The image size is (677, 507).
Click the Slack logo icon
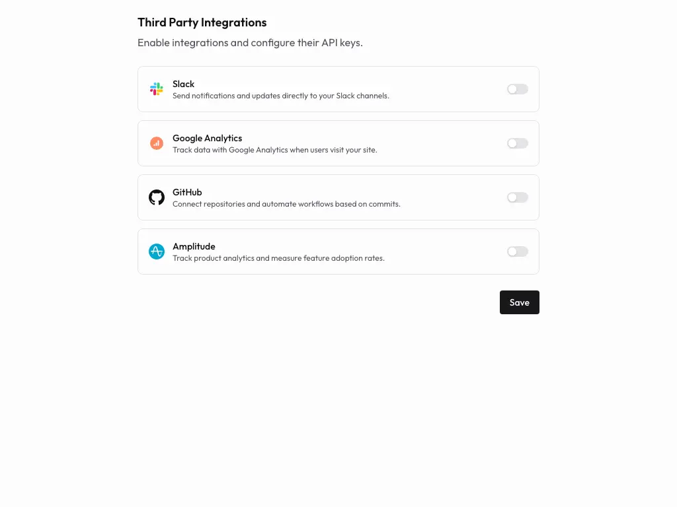pyautogui.click(x=157, y=88)
